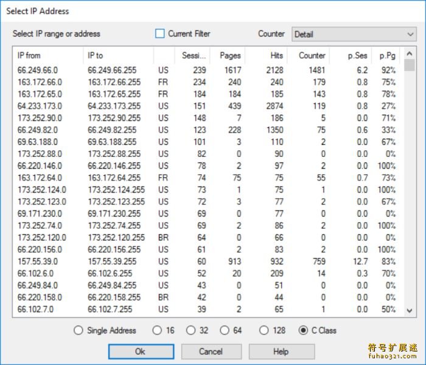Open the Counter Detail dropdown
Screen dimensions: 426x365
354,34
